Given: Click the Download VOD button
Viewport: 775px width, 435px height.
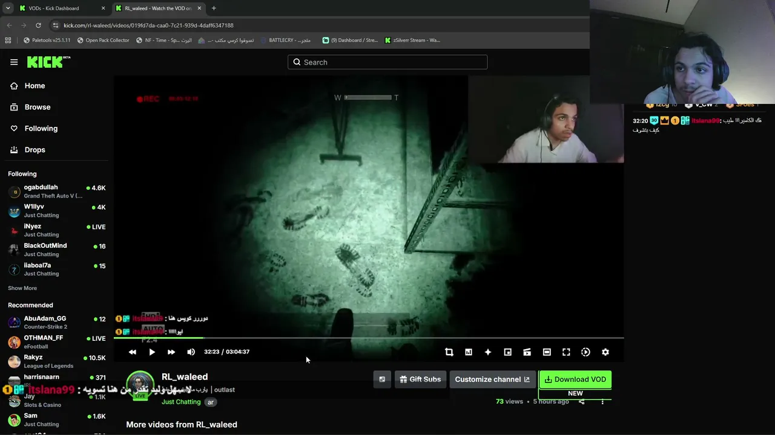Looking at the screenshot, I should (x=575, y=379).
